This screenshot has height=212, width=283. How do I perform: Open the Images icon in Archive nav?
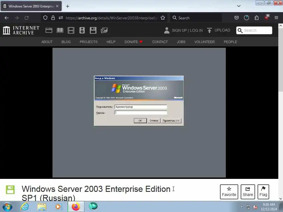[x=104, y=30]
